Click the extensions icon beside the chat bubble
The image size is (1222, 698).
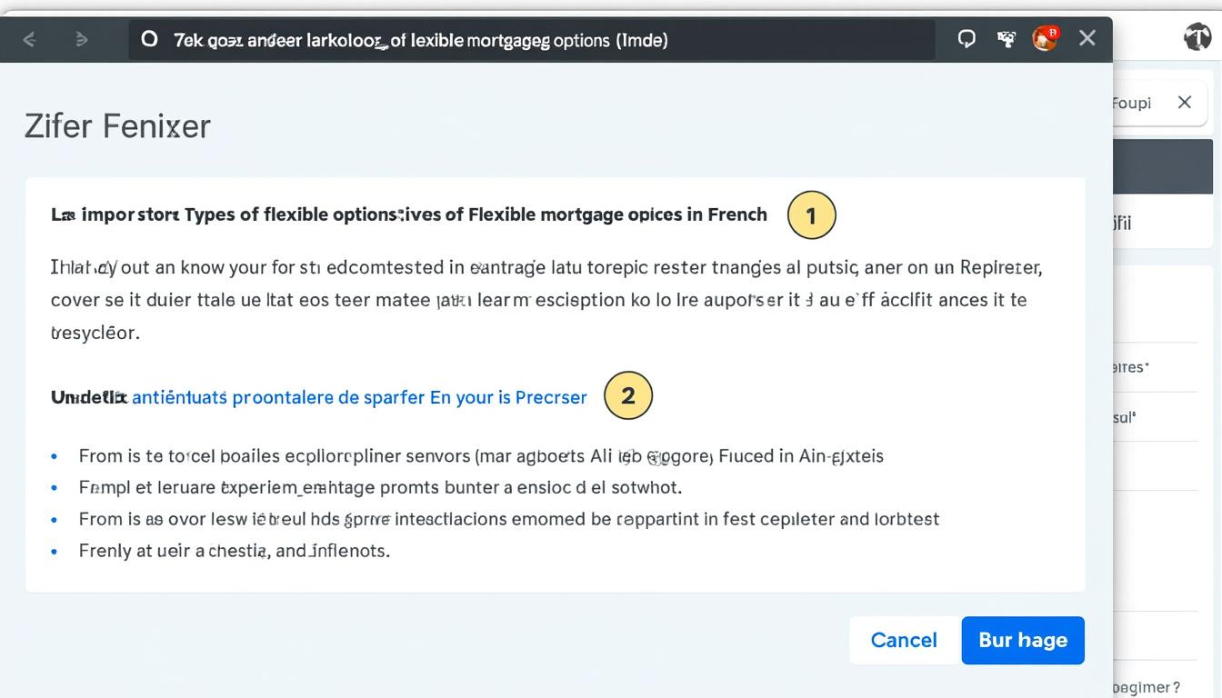coord(1007,38)
